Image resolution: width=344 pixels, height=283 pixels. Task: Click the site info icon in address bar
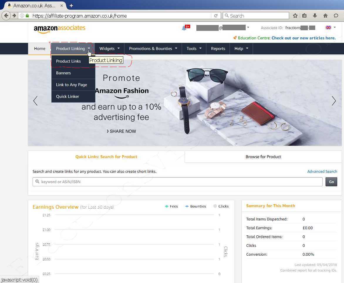tap(22, 16)
